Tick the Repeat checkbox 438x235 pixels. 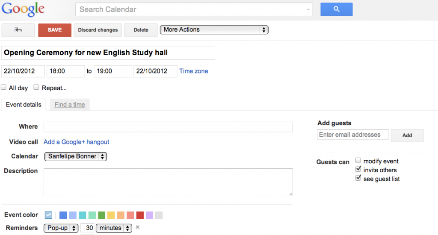[x=37, y=88]
